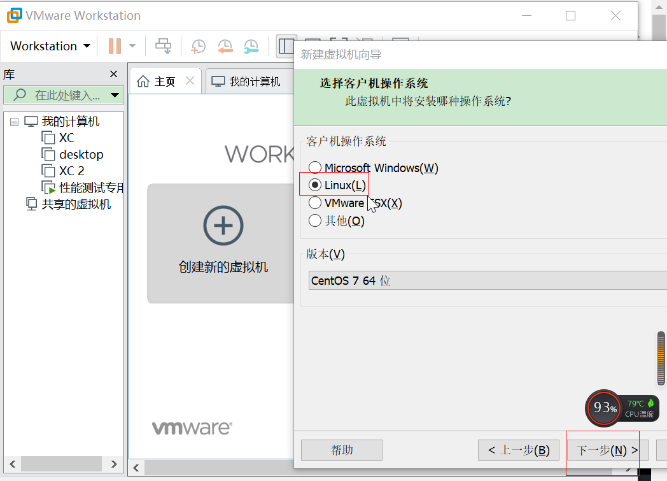Maximize the VMware Workstation window
Viewport: 667px width, 481px height.
[x=570, y=16]
